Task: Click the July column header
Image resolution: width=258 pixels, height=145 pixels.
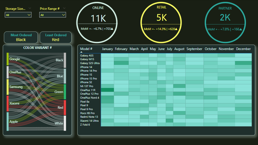Action: coord(169,49)
